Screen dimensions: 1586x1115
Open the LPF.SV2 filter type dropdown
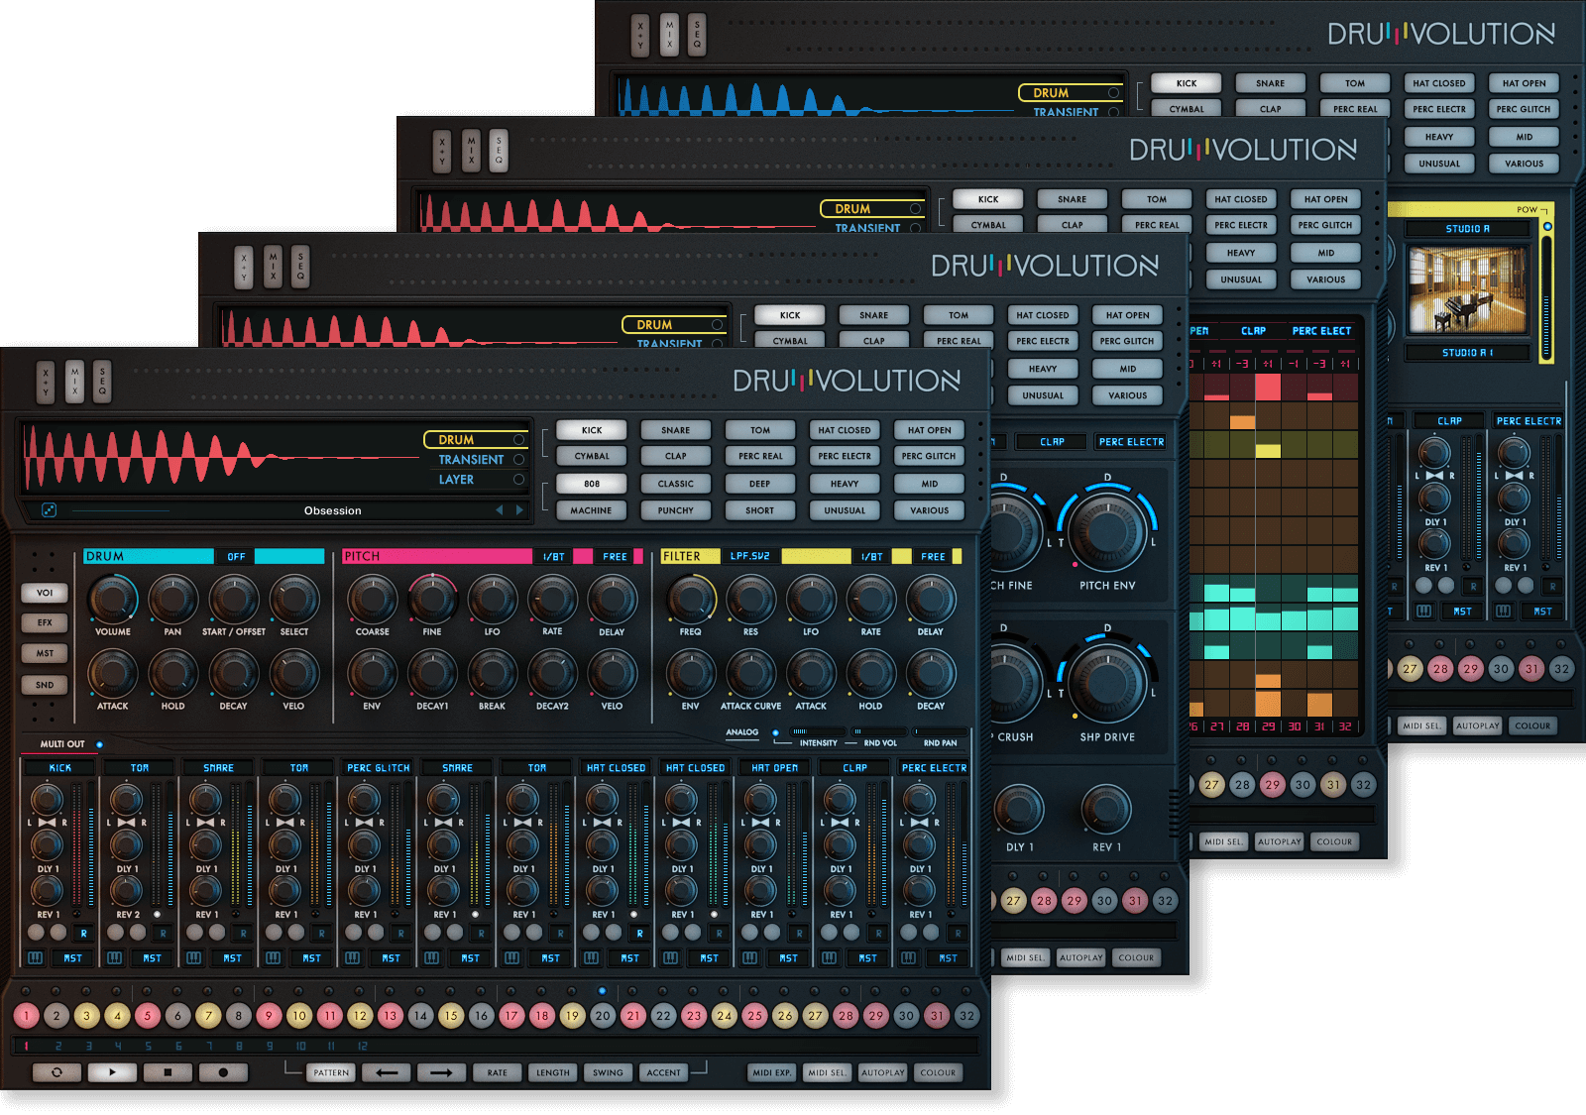749,556
